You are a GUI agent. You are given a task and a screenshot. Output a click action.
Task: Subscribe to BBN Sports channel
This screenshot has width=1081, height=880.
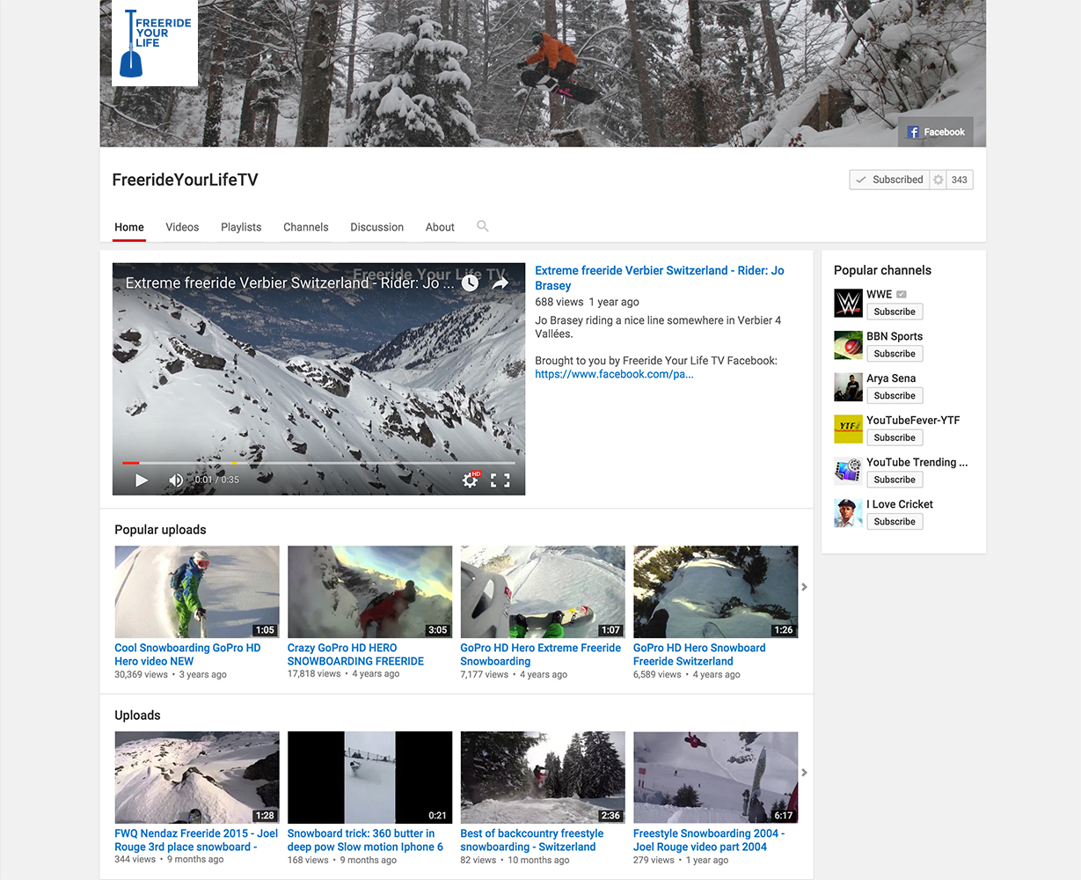point(895,354)
